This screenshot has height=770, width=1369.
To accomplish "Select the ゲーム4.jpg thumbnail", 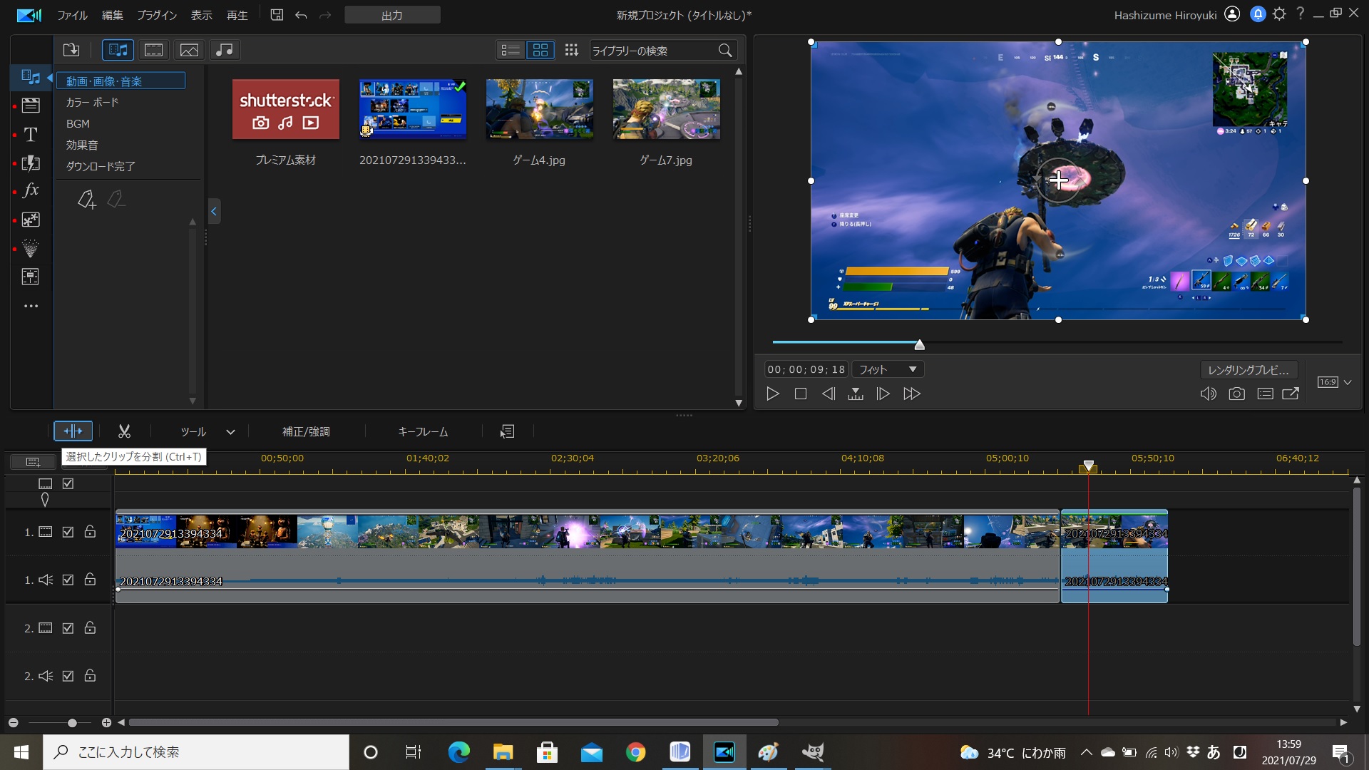I will click(x=539, y=109).
